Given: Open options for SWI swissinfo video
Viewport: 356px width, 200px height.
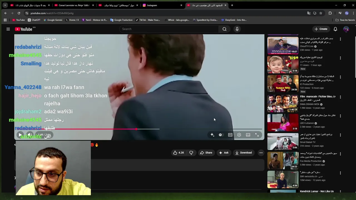Looking at the screenshot, I should [x=340, y=173].
